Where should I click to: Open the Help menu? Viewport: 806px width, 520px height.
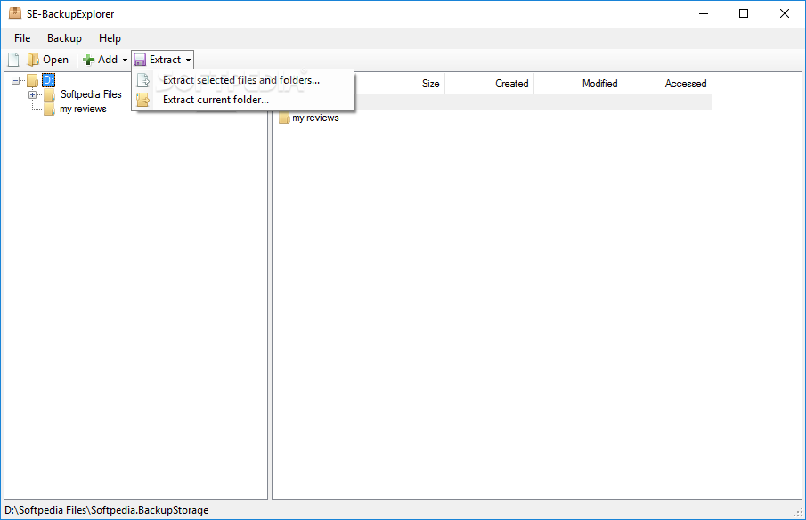[x=110, y=38]
